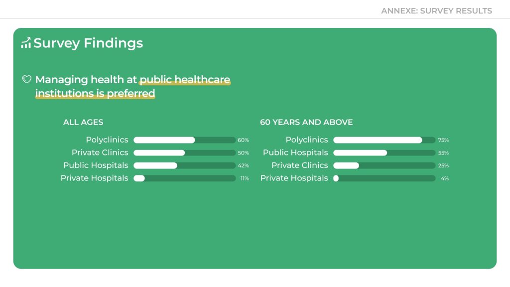
Task: Select the 60 YEARS AND ABOVE heading
Action: pyautogui.click(x=306, y=122)
